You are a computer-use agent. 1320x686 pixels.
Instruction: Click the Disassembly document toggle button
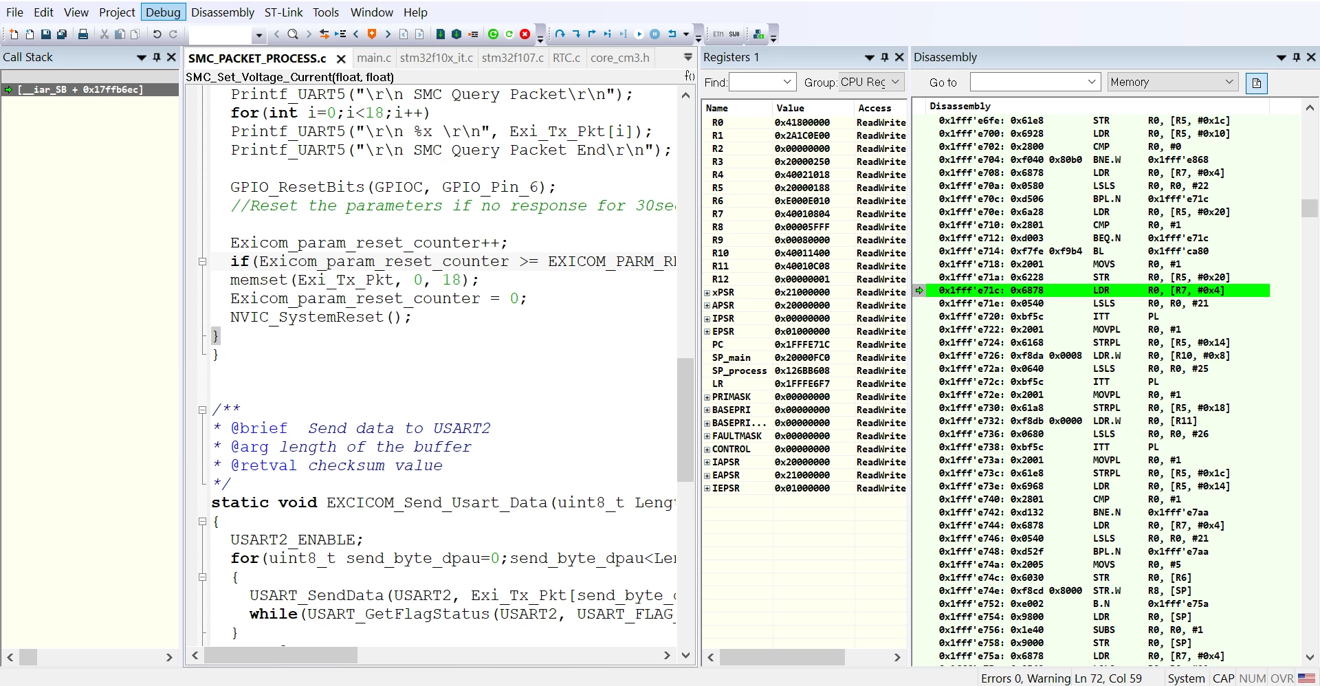[x=1256, y=83]
